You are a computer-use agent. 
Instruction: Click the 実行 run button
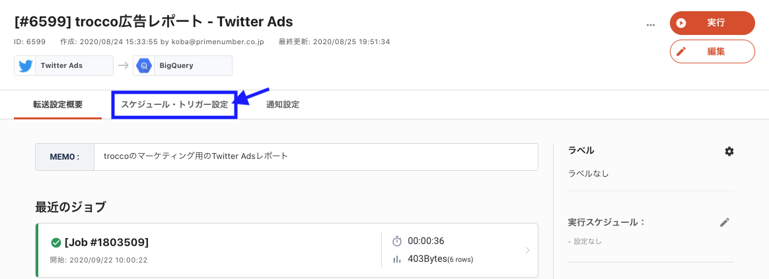[x=712, y=23]
